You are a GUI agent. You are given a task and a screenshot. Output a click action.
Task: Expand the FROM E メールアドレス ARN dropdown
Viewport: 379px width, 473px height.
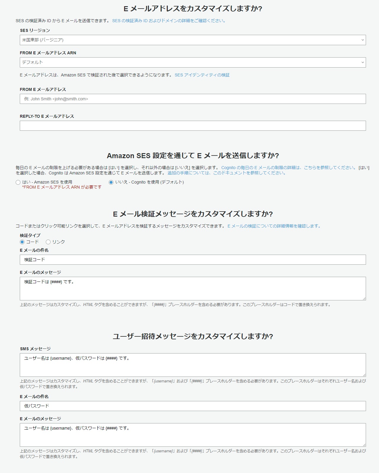(193, 62)
